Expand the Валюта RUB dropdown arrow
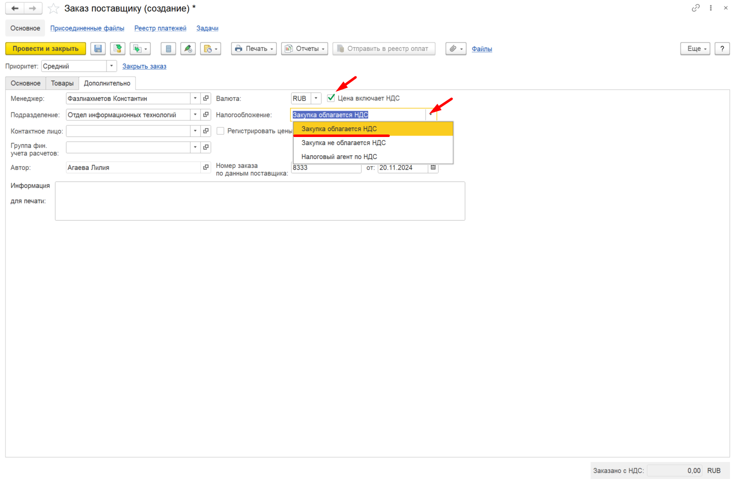 [x=316, y=98]
